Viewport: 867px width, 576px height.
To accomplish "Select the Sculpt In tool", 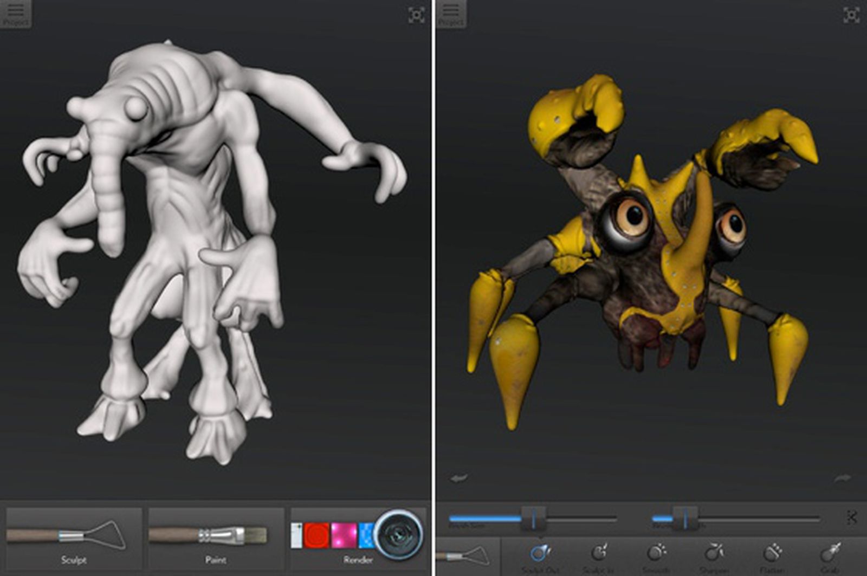I will 600,553.
